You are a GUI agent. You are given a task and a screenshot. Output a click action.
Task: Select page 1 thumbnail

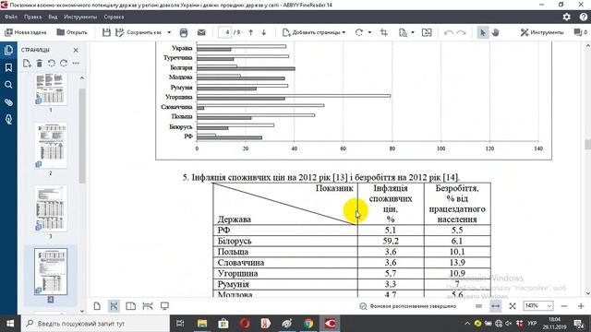tap(51, 89)
